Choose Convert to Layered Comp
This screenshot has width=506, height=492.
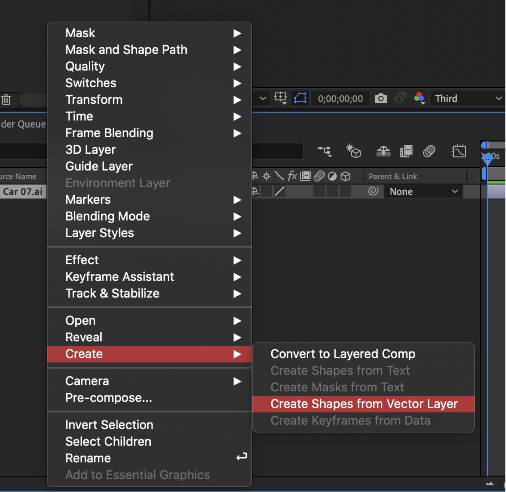(x=363, y=354)
